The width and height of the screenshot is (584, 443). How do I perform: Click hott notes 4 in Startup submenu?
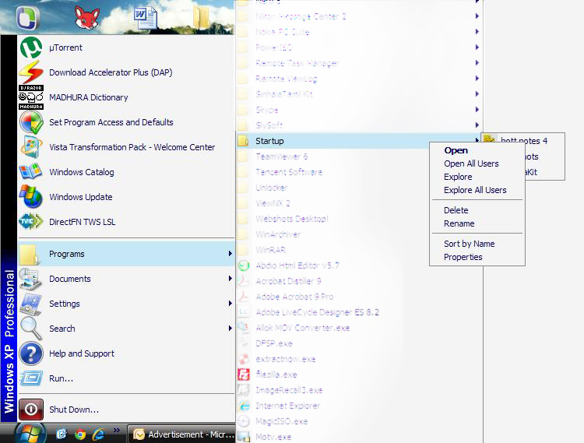click(x=523, y=141)
